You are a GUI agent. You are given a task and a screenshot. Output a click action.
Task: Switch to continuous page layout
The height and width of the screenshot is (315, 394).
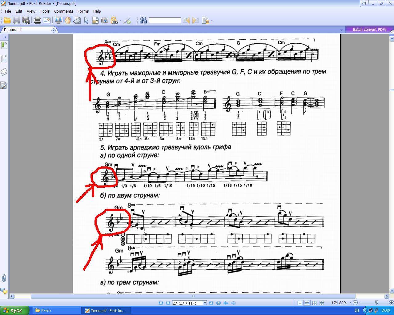point(307,303)
